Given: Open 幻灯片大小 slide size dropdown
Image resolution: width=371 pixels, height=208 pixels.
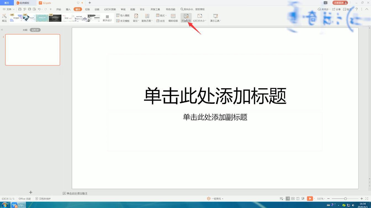Looking at the screenshot, I should (200, 18).
